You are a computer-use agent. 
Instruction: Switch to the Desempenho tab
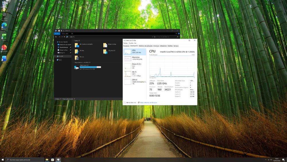click(x=134, y=46)
